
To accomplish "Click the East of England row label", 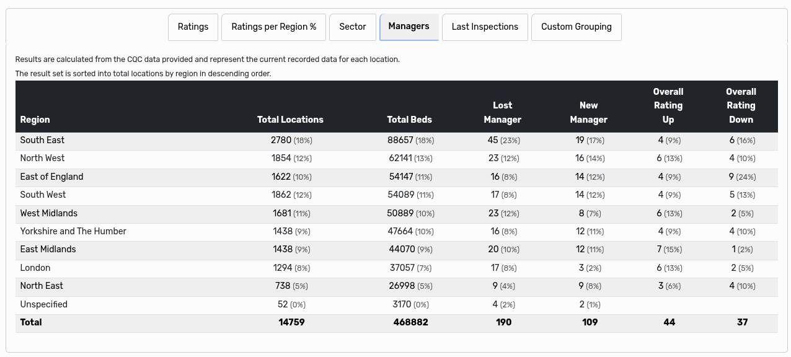I will coord(51,177).
